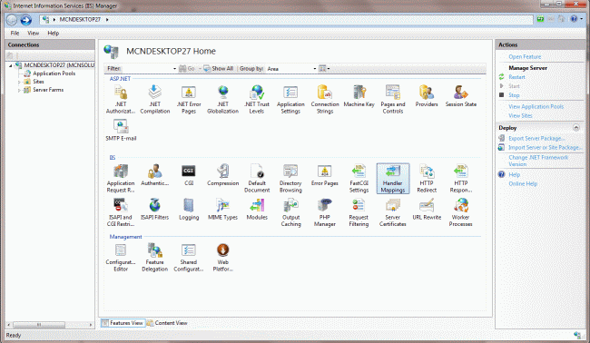Open FastCGI Settings feature

pyautogui.click(x=359, y=178)
